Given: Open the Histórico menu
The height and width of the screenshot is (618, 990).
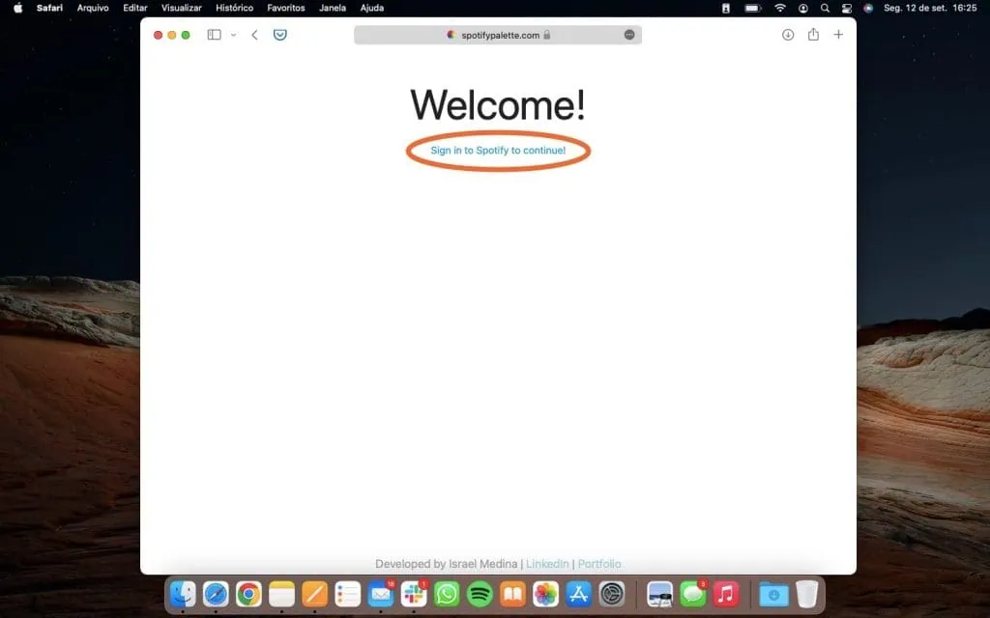Looking at the screenshot, I should click(234, 8).
